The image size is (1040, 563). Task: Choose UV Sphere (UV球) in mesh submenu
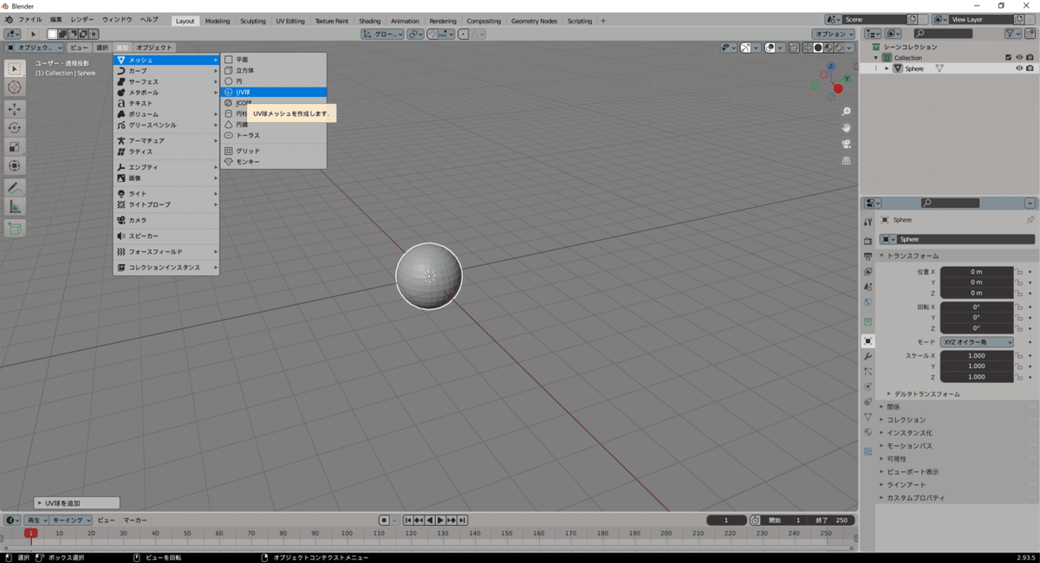[x=274, y=92]
